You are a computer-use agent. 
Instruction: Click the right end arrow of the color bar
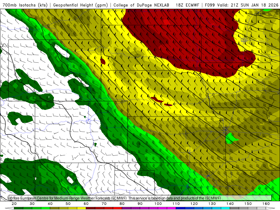(x=270, y=208)
